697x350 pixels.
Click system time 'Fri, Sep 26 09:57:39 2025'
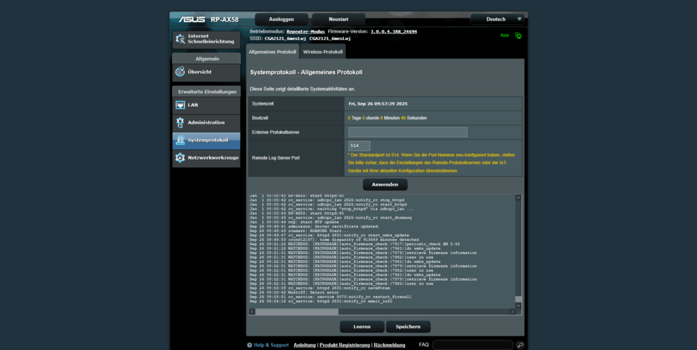point(378,104)
